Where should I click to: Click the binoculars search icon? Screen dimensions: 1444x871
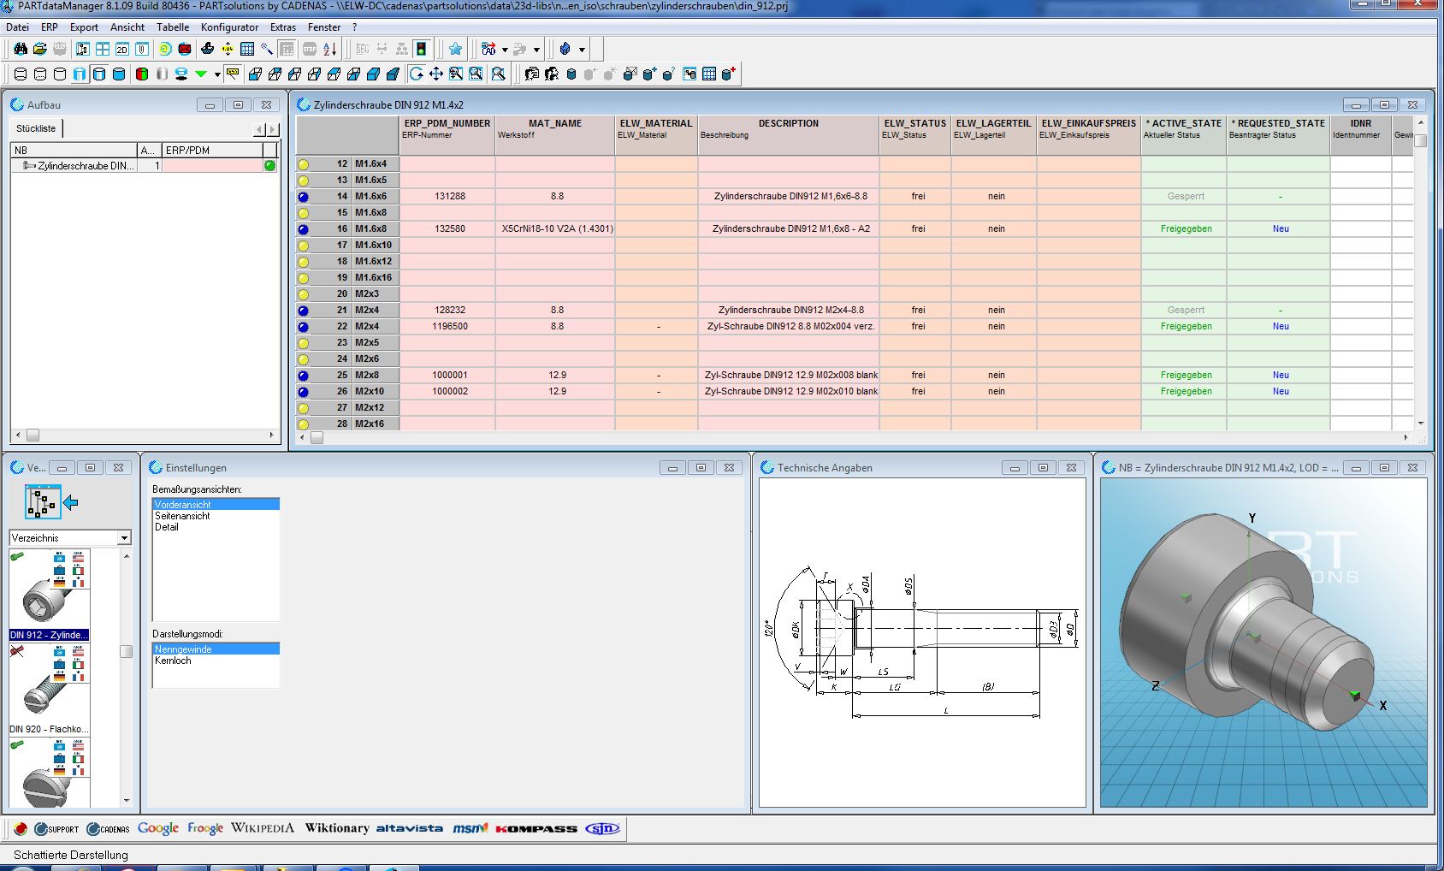point(20,50)
